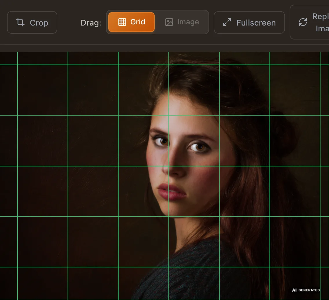The image size is (329, 300).
Task: Switch drag mode to Image
Action: (182, 22)
